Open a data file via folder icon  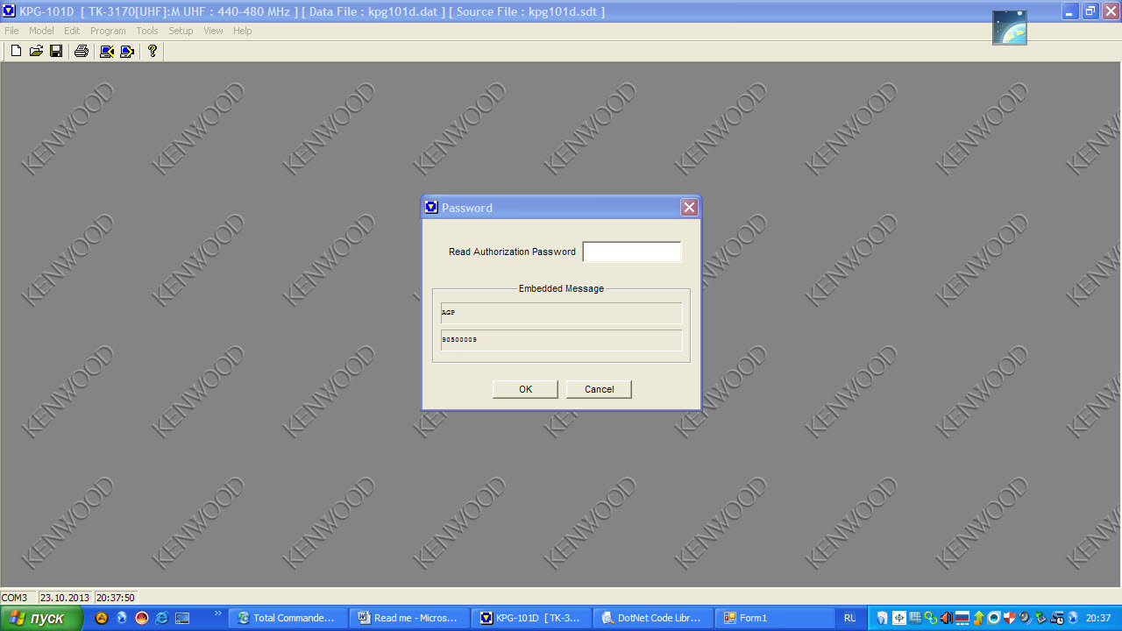(x=36, y=52)
